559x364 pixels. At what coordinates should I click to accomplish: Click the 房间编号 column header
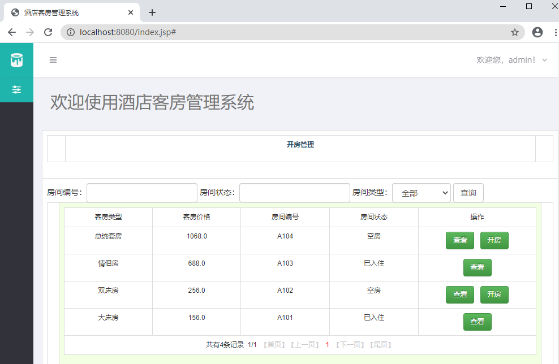pos(285,217)
